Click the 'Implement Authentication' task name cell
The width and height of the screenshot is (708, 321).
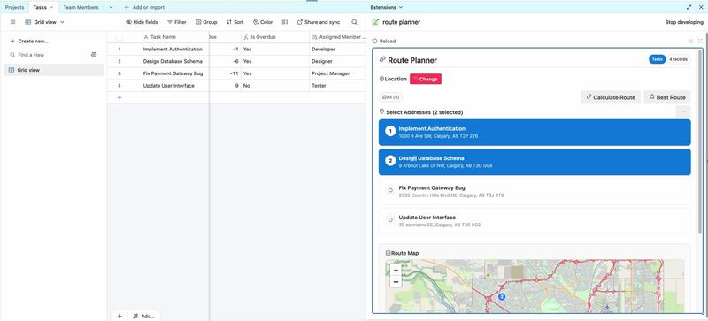[173, 50]
